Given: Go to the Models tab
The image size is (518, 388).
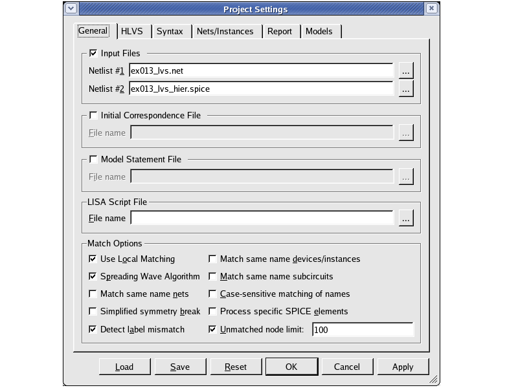Looking at the screenshot, I should [x=319, y=31].
